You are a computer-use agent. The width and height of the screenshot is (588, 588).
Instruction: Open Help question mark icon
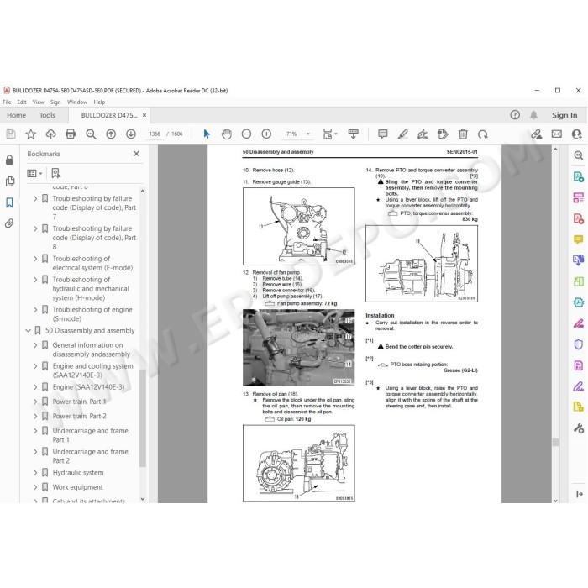[x=515, y=115]
